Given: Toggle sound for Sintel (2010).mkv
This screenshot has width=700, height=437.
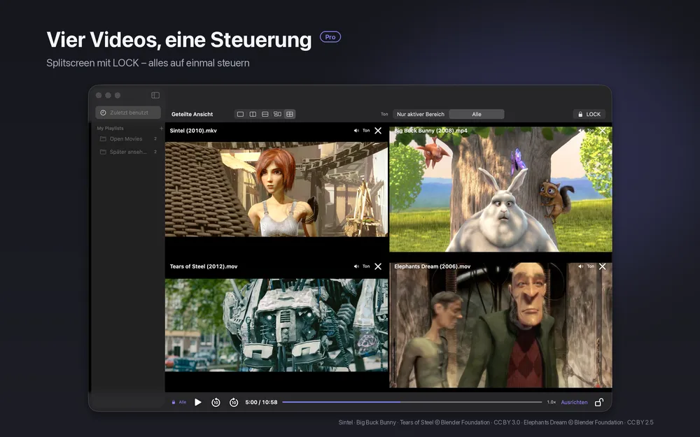Looking at the screenshot, I should click(362, 131).
